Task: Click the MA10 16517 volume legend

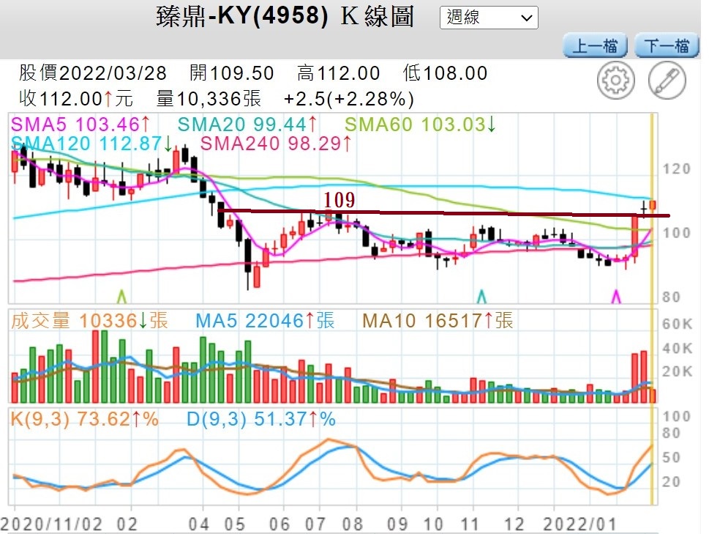Action: 438,321
